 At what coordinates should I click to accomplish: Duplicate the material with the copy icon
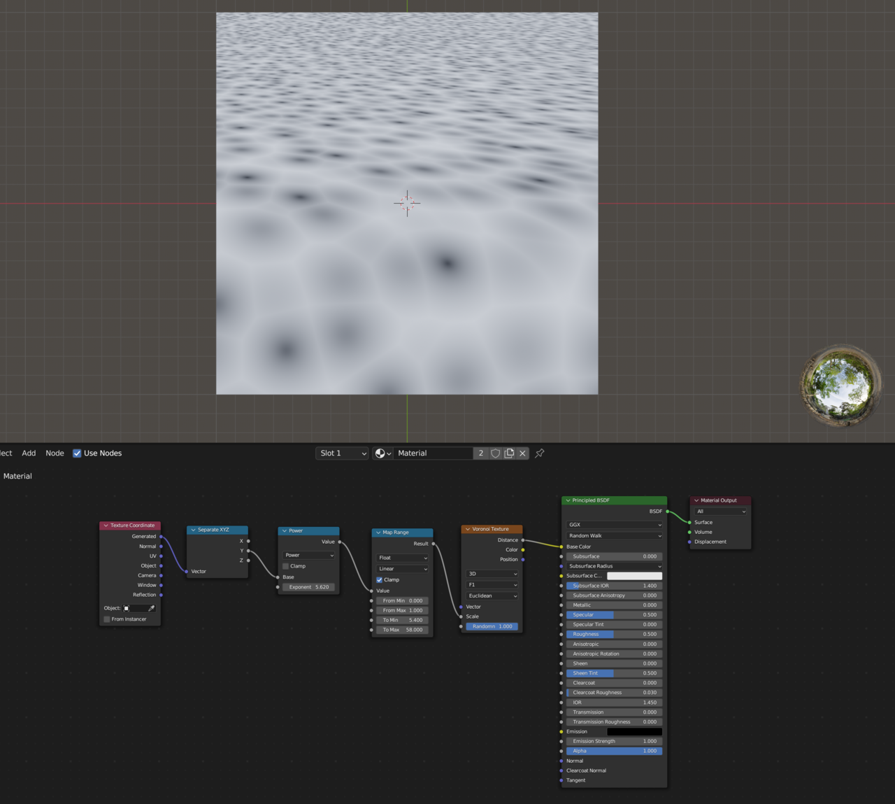click(508, 453)
